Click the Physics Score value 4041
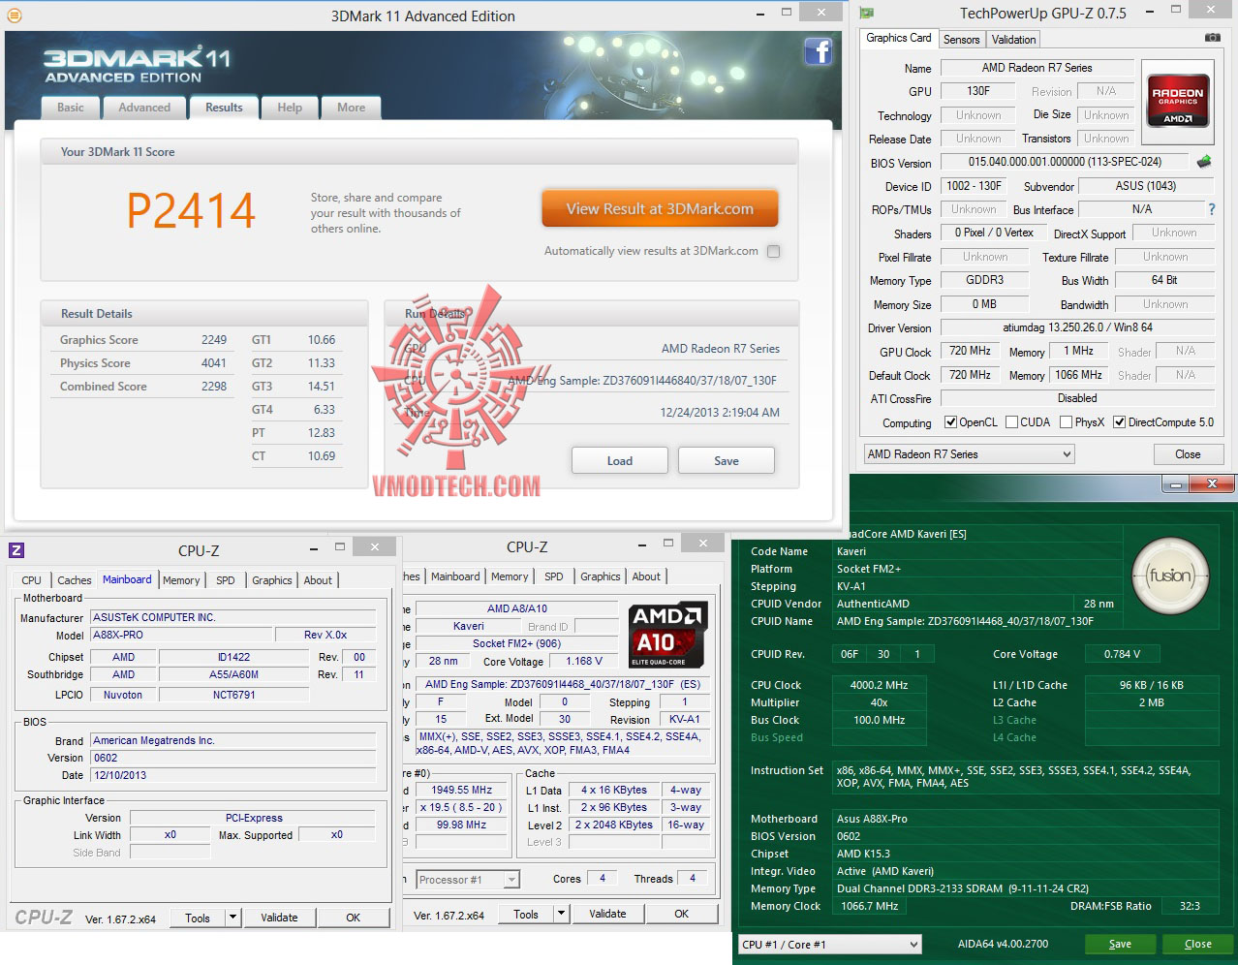 [214, 363]
